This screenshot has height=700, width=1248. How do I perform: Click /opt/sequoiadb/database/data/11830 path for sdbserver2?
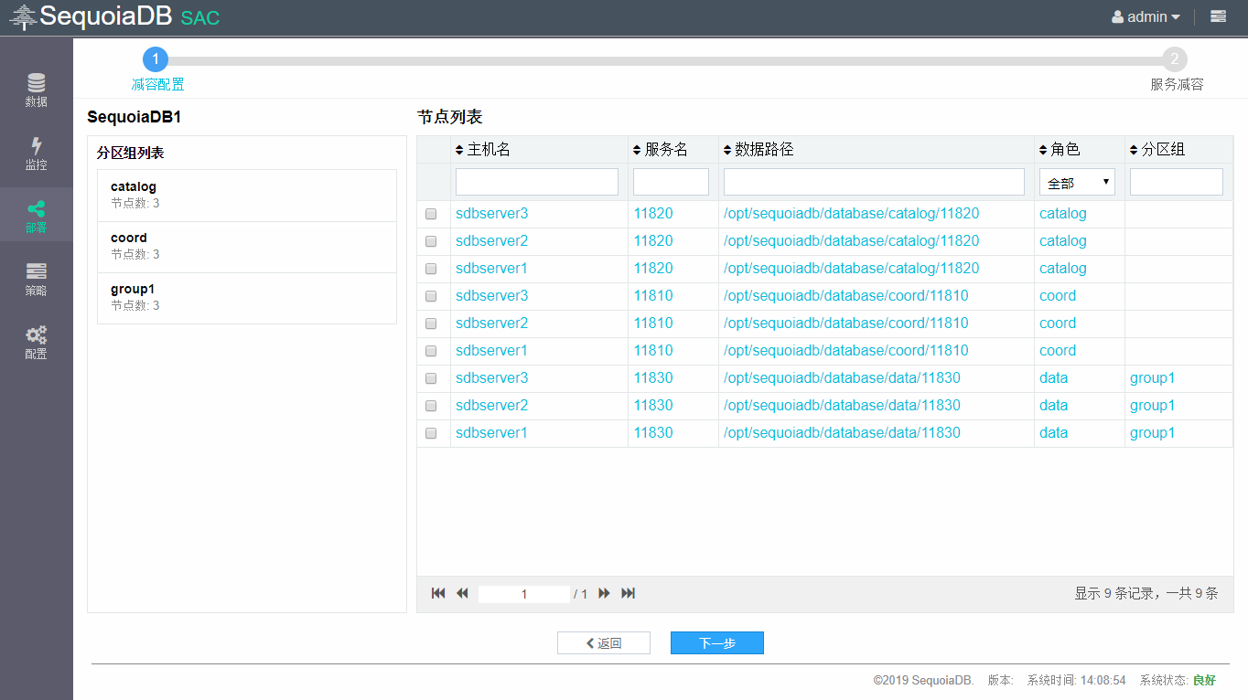pos(842,406)
